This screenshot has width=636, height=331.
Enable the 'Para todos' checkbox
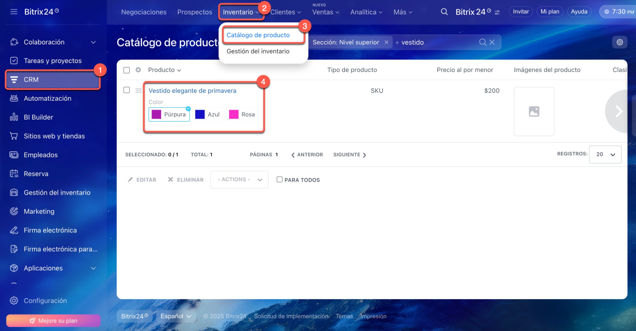[x=279, y=180]
